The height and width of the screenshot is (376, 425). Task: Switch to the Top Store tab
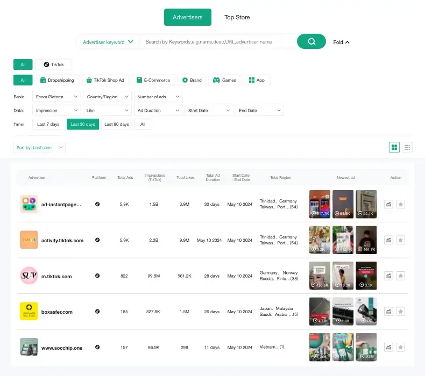(x=237, y=17)
